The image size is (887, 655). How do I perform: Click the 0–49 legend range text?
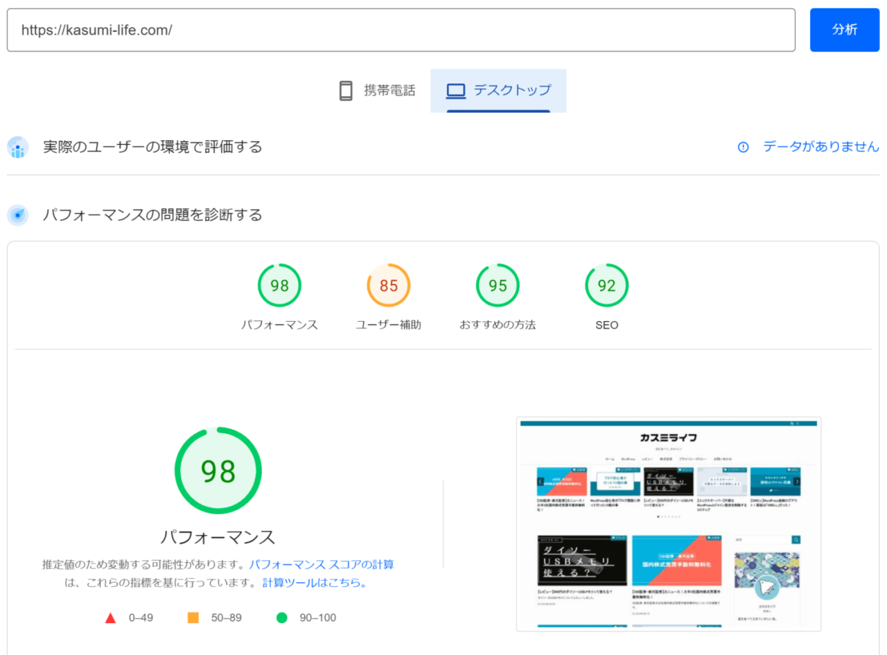pyautogui.click(x=141, y=618)
